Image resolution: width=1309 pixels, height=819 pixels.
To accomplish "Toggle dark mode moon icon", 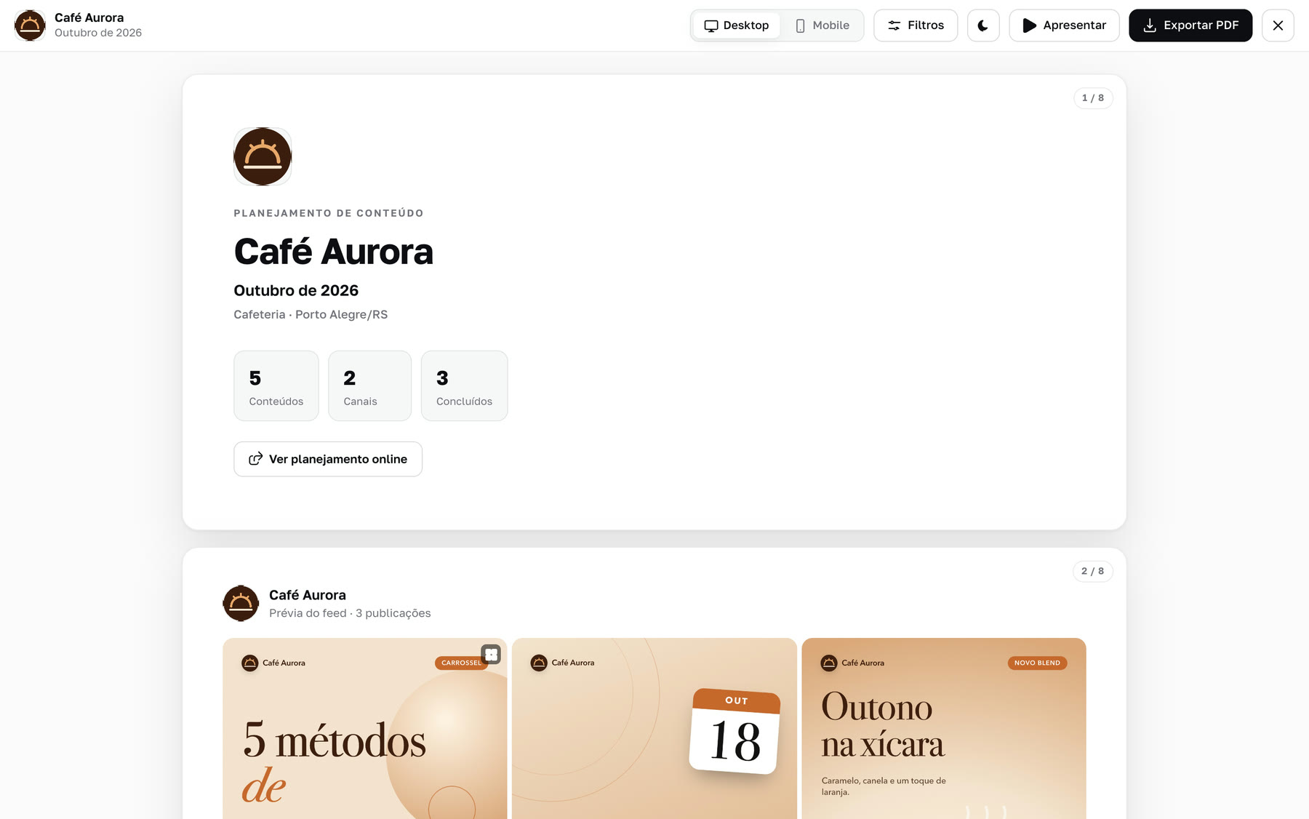I will point(983,25).
